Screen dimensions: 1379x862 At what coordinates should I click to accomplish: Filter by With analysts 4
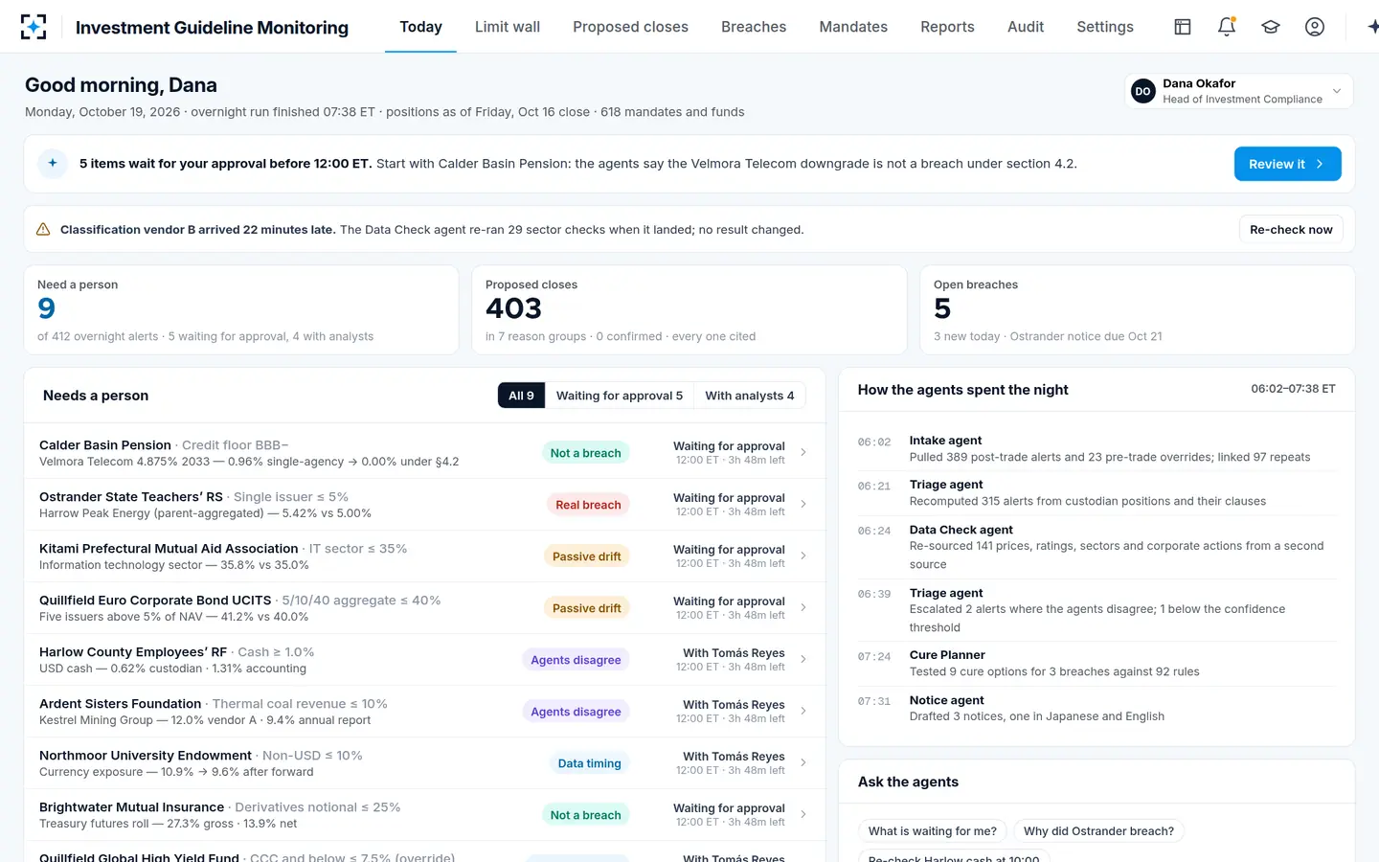pyautogui.click(x=750, y=396)
